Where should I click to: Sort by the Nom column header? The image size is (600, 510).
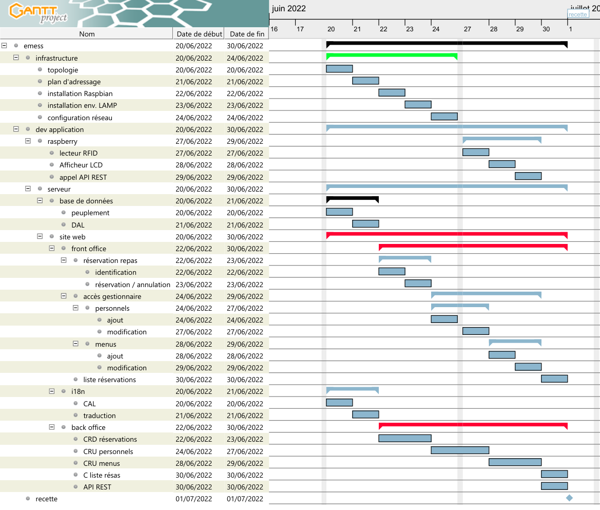(x=87, y=34)
